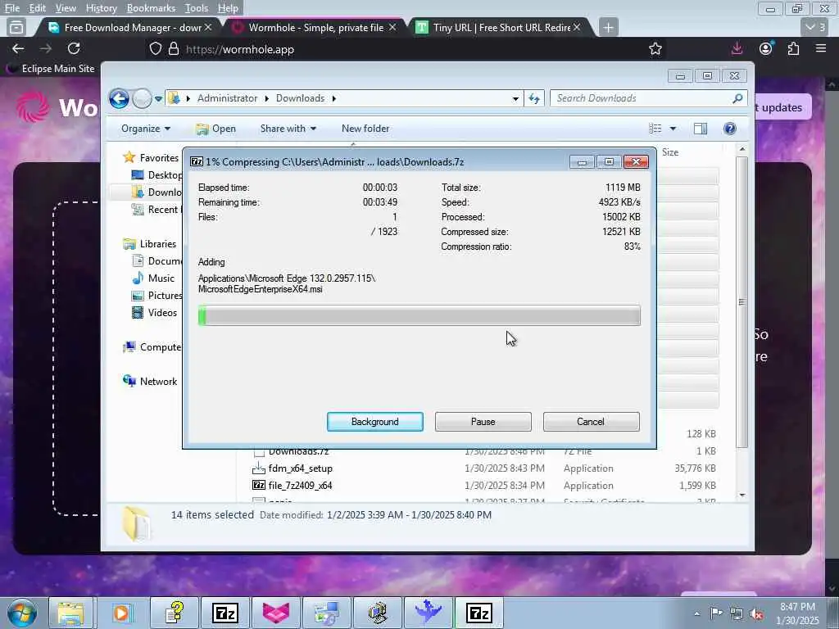Click the site padlock security icon
The height and width of the screenshot is (629, 839).
point(174,49)
